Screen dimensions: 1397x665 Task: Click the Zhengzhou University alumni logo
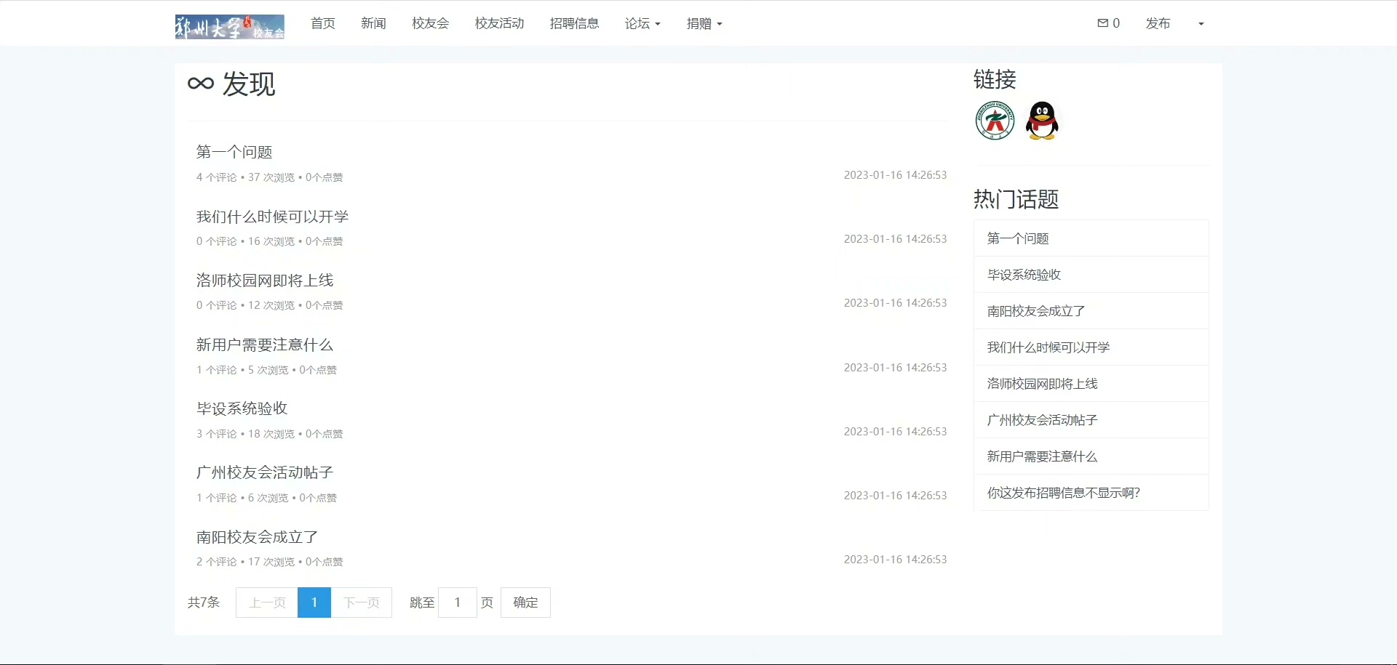click(229, 27)
